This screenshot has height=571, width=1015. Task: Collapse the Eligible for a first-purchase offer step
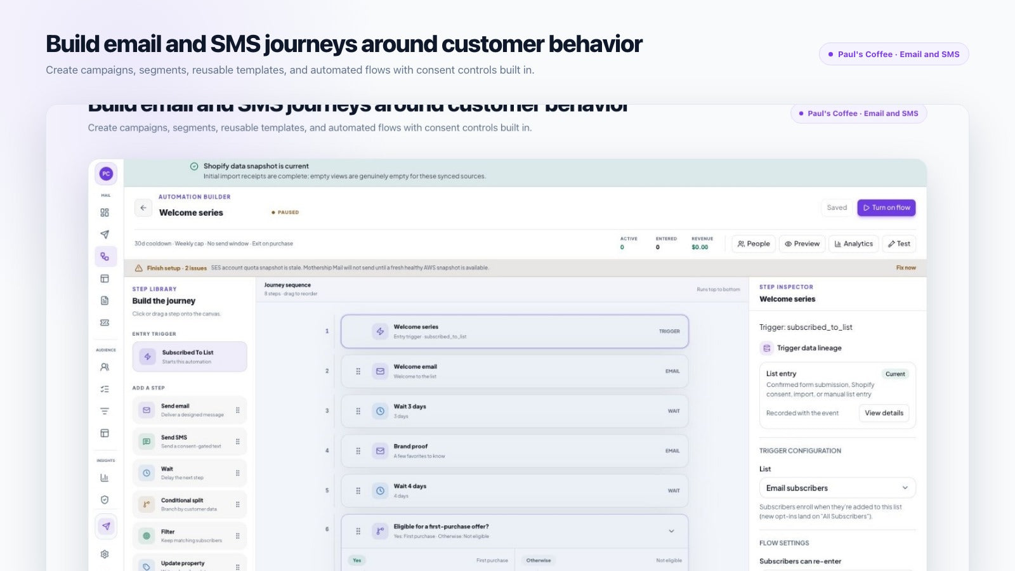coord(671,531)
